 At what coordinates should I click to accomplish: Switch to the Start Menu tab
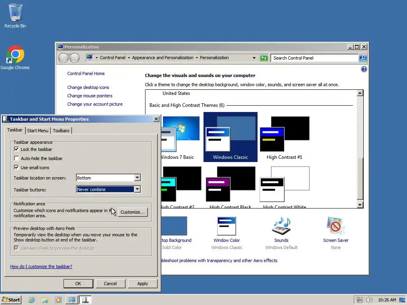[x=38, y=130]
